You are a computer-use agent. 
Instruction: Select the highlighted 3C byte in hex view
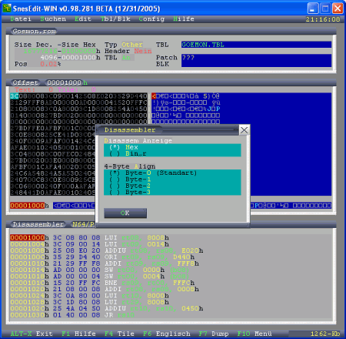(15, 96)
